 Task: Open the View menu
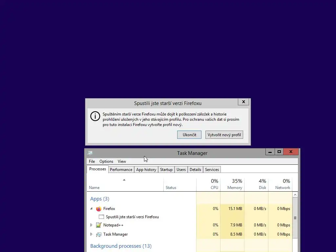click(122, 161)
